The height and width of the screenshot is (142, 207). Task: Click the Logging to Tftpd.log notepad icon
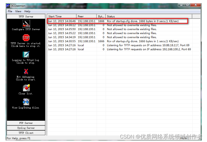pos(26,55)
